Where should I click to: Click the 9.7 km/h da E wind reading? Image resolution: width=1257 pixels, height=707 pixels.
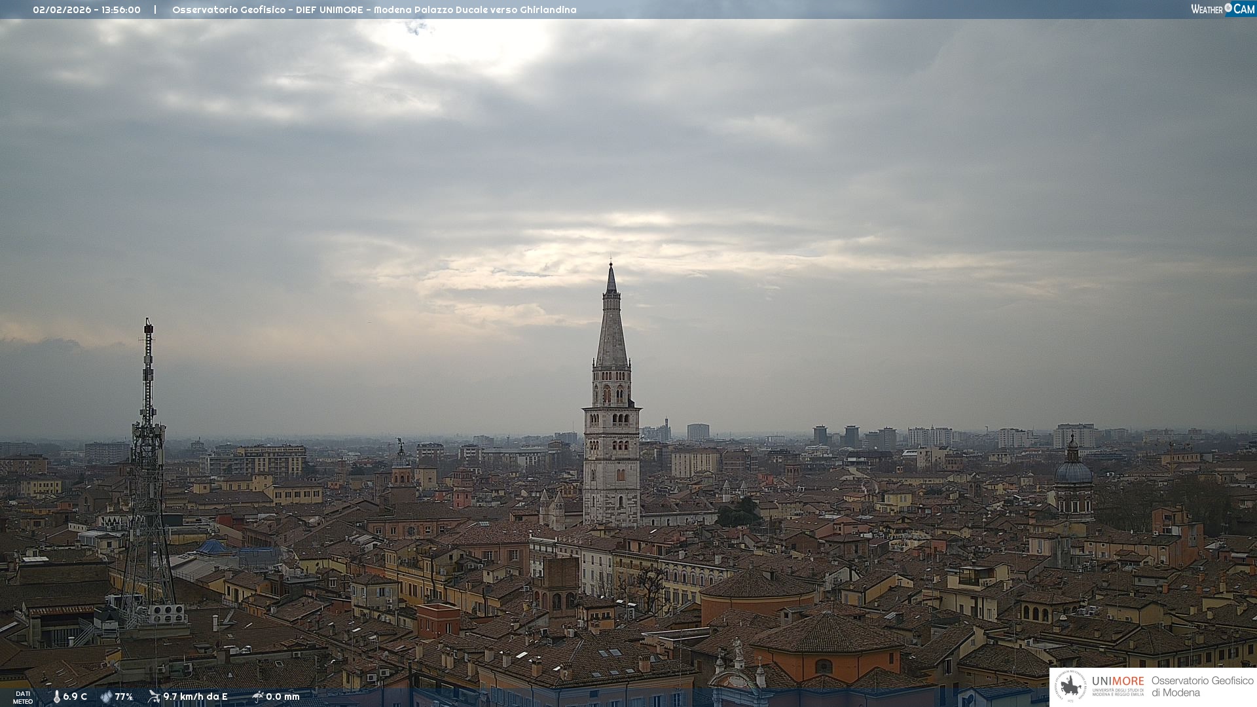click(195, 697)
